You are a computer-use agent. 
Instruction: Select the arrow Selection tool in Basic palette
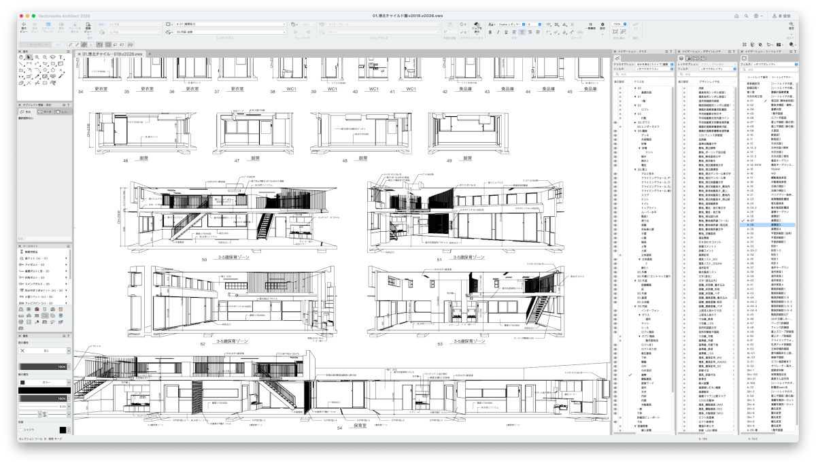click(x=29, y=57)
